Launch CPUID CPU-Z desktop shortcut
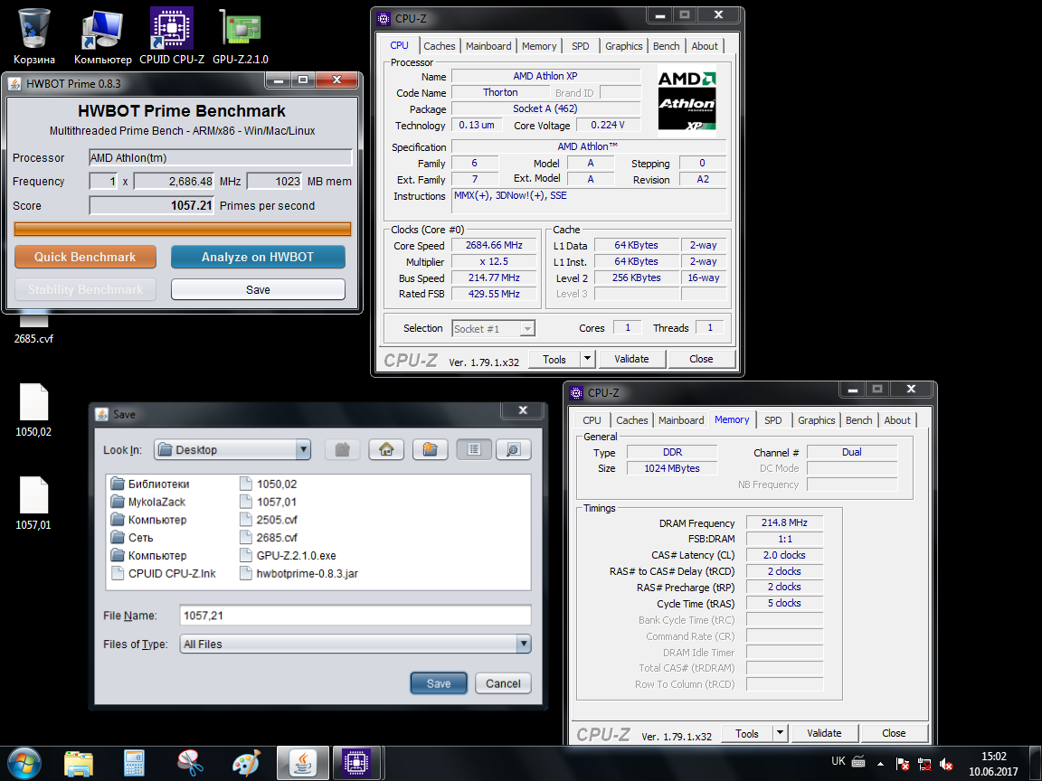 (x=172, y=36)
